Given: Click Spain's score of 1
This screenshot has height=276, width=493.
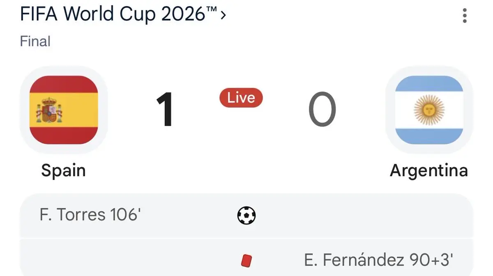Looking at the screenshot, I should pos(165,110).
